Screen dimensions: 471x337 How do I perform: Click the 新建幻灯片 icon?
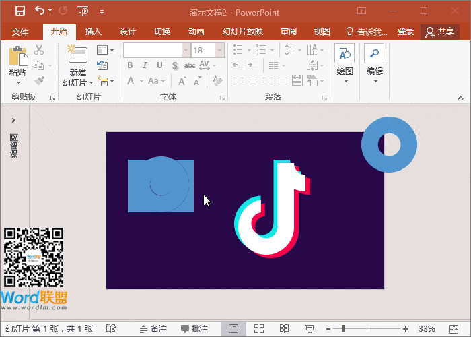pos(77,55)
